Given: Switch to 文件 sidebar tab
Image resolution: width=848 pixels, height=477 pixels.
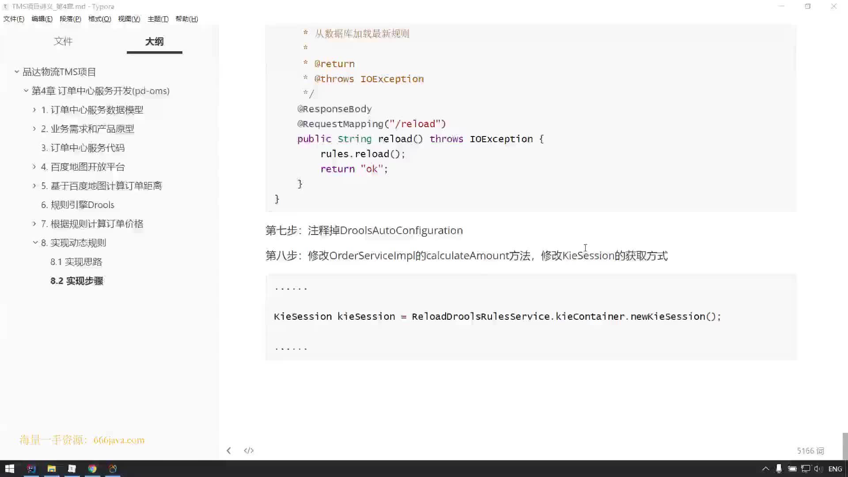Looking at the screenshot, I should pos(63,42).
